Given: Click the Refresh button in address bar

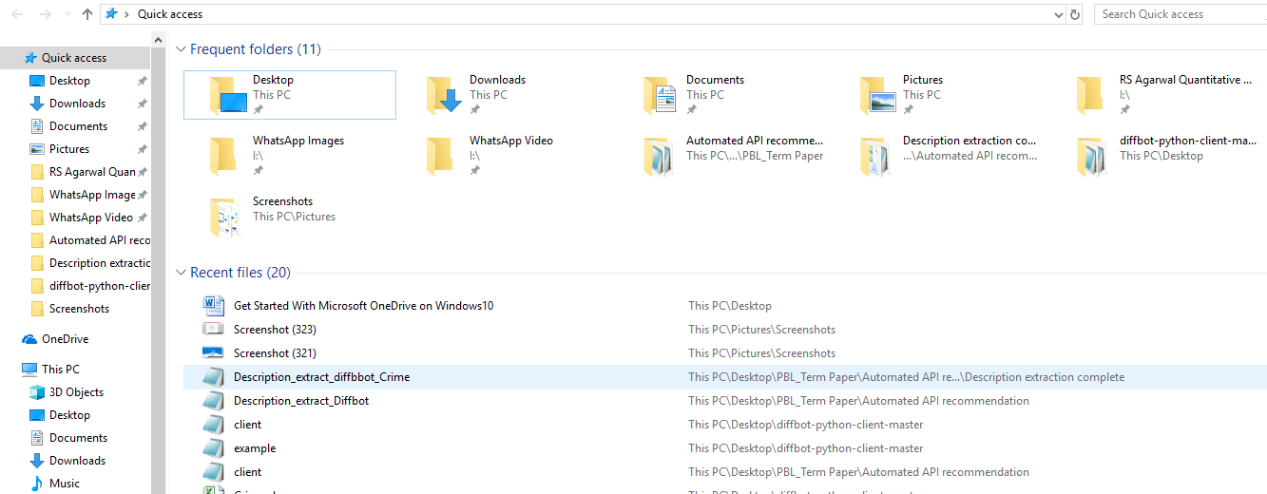Looking at the screenshot, I should click(1075, 14).
